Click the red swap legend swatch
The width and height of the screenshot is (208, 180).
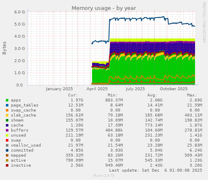[x=7, y=140]
